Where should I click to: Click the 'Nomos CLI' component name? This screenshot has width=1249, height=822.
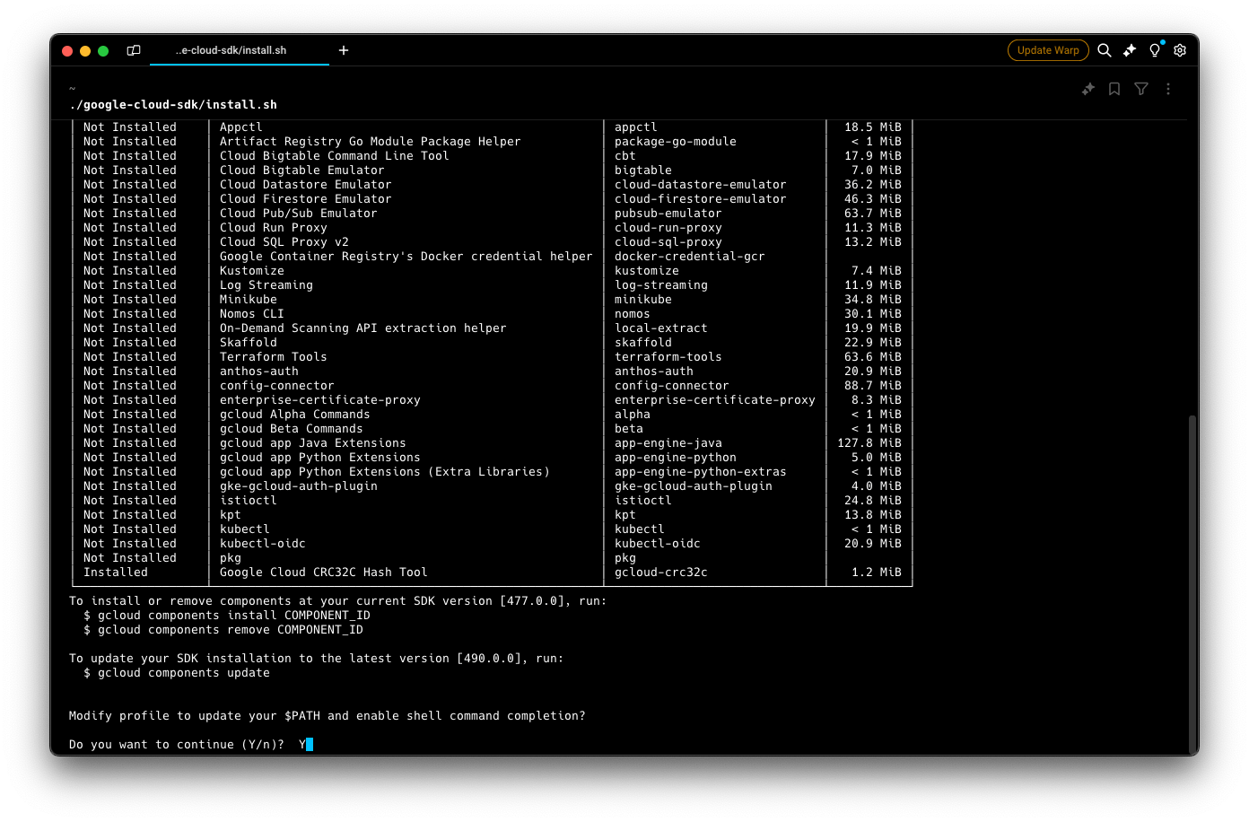[252, 314]
